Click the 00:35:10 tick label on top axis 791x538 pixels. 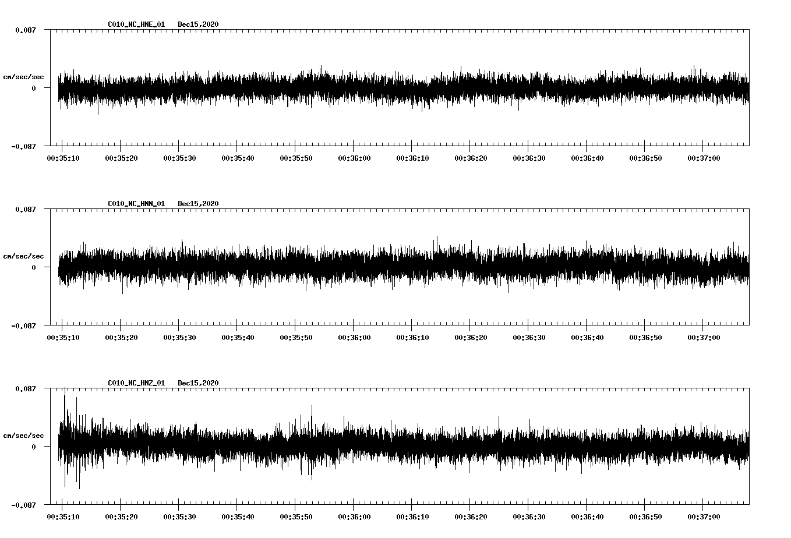pos(64,157)
